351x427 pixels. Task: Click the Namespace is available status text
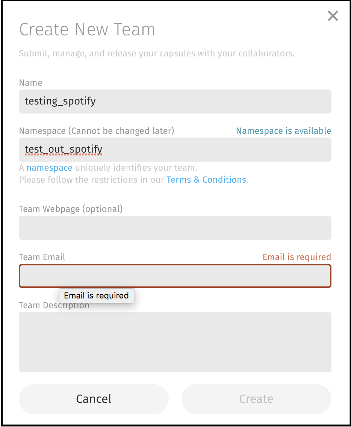(x=283, y=130)
